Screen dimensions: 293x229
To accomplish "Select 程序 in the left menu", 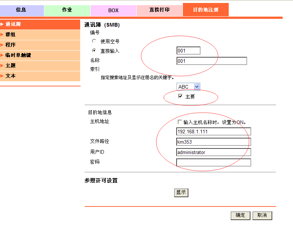I will point(40,45).
